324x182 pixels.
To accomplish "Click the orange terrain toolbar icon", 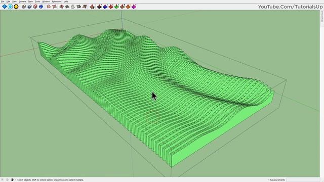I will (x=128, y=7).
